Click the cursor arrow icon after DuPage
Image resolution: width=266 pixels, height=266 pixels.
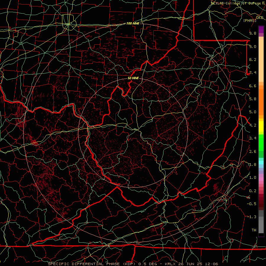(x=264, y=3)
